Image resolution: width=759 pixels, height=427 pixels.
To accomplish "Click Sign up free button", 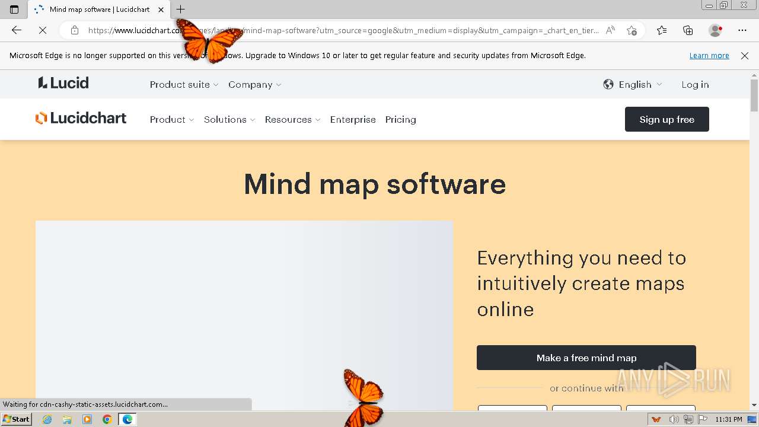I will 667,119.
